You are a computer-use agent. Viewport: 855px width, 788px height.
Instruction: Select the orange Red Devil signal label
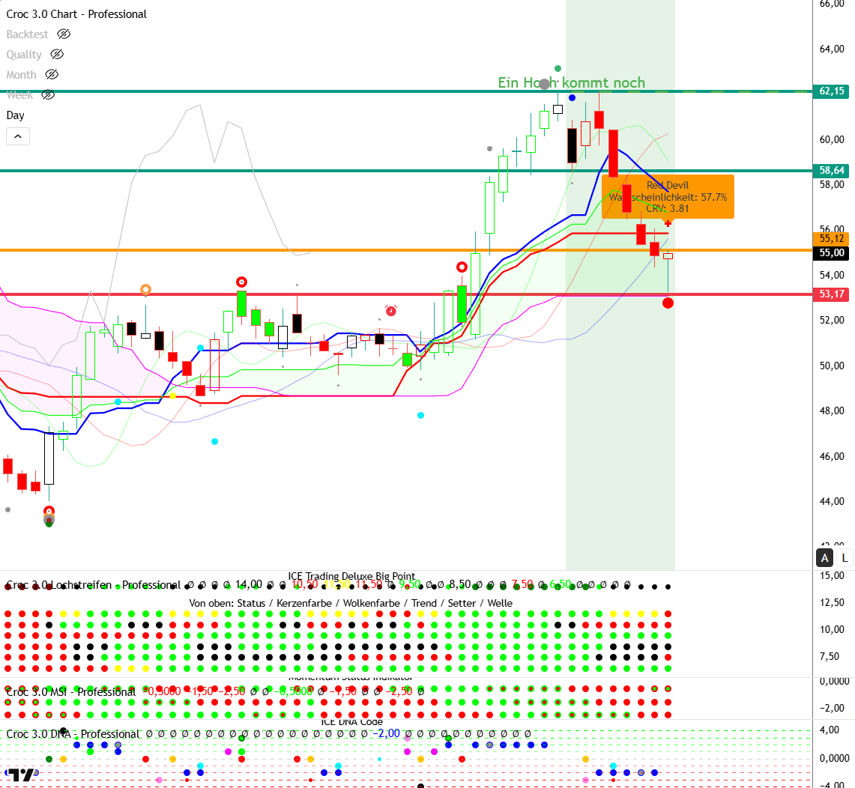(668, 196)
